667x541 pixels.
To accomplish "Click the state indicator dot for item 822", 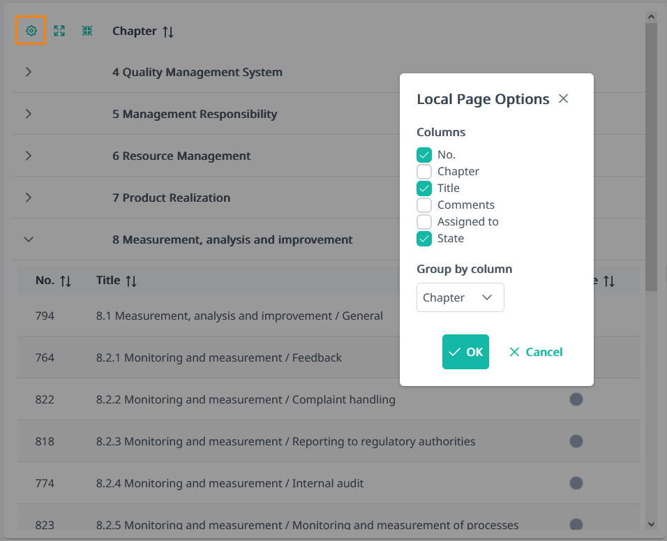I will (x=576, y=399).
